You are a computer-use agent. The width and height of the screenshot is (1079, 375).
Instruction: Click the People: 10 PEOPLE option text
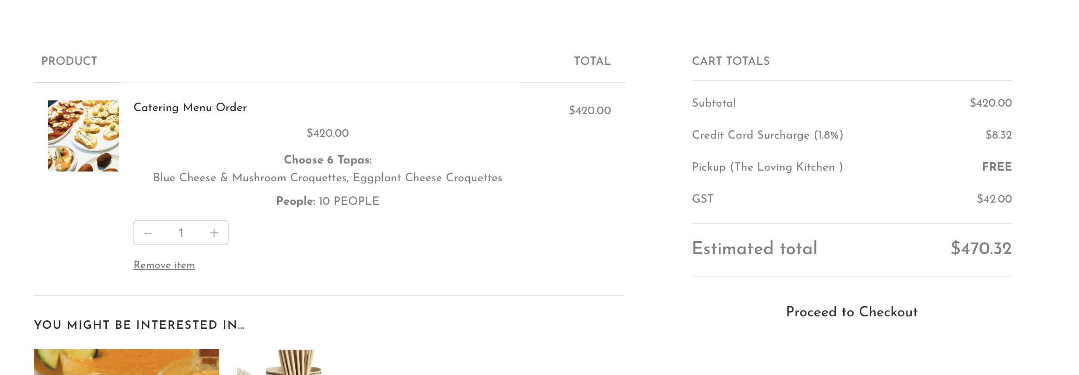[328, 201]
